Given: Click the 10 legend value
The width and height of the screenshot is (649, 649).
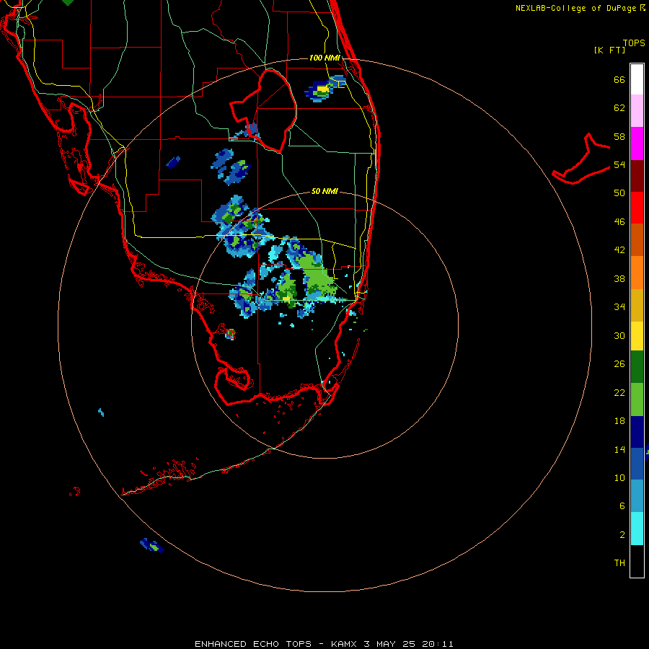Looking at the screenshot, I should (x=619, y=477).
